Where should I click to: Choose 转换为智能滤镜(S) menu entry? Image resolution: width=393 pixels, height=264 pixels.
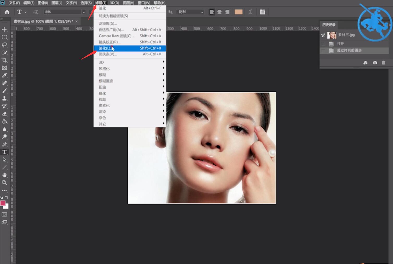[130, 16]
